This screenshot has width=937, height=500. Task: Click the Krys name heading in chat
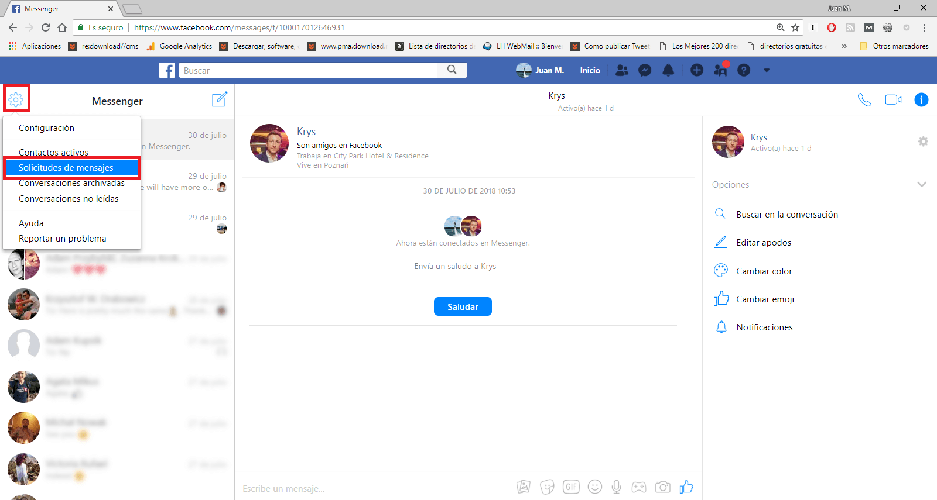pos(306,132)
